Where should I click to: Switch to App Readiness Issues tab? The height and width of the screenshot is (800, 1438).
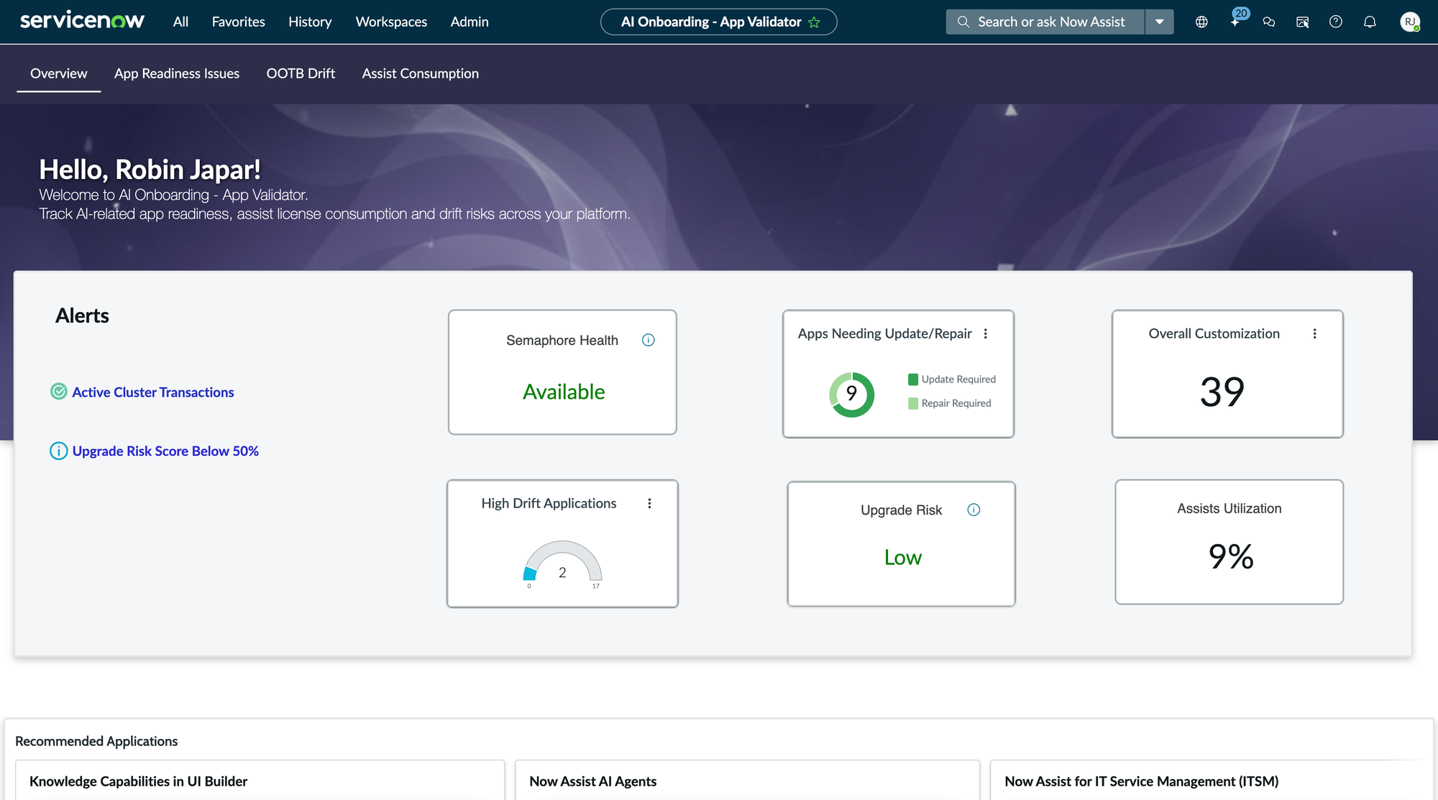(x=177, y=73)
